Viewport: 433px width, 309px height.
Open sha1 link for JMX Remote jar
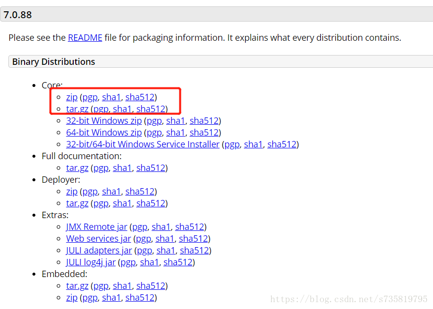click(161, 226)
